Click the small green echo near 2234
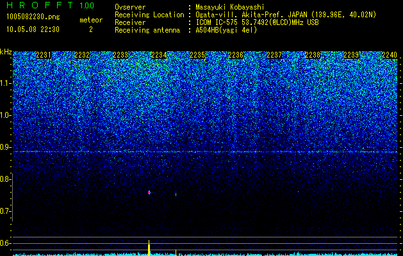The width and height of the screenshot is (403, 256). tap(176, 195)
